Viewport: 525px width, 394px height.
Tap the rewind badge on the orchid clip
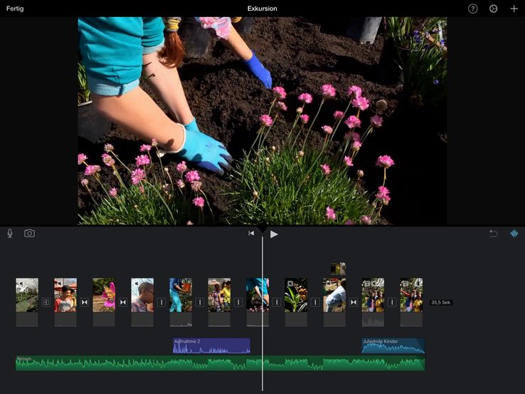pyautogui.click(x=290, y=284)
